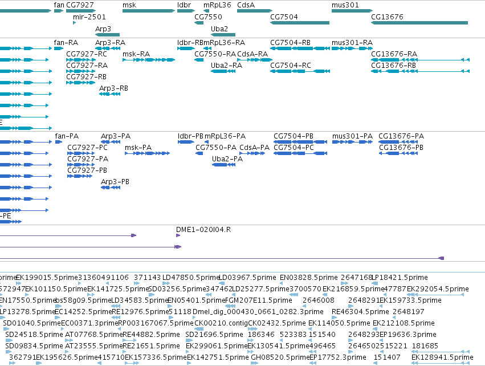Select the CG7927-PC protein label
The image size is (485, 366).
point(88,148)
